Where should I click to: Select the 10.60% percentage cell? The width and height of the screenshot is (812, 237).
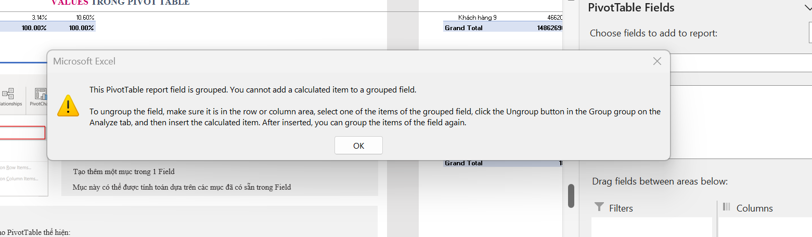(x=82, y=17)
